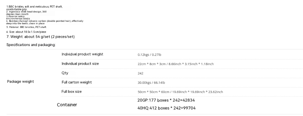The image size is (303, 116).
Task: Click the 'Full box size' label
Action: click(72, 91)
